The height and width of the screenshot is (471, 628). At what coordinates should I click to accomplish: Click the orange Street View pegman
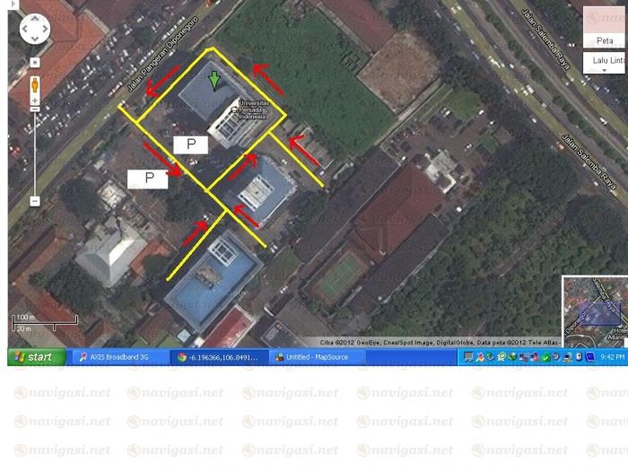35,87
